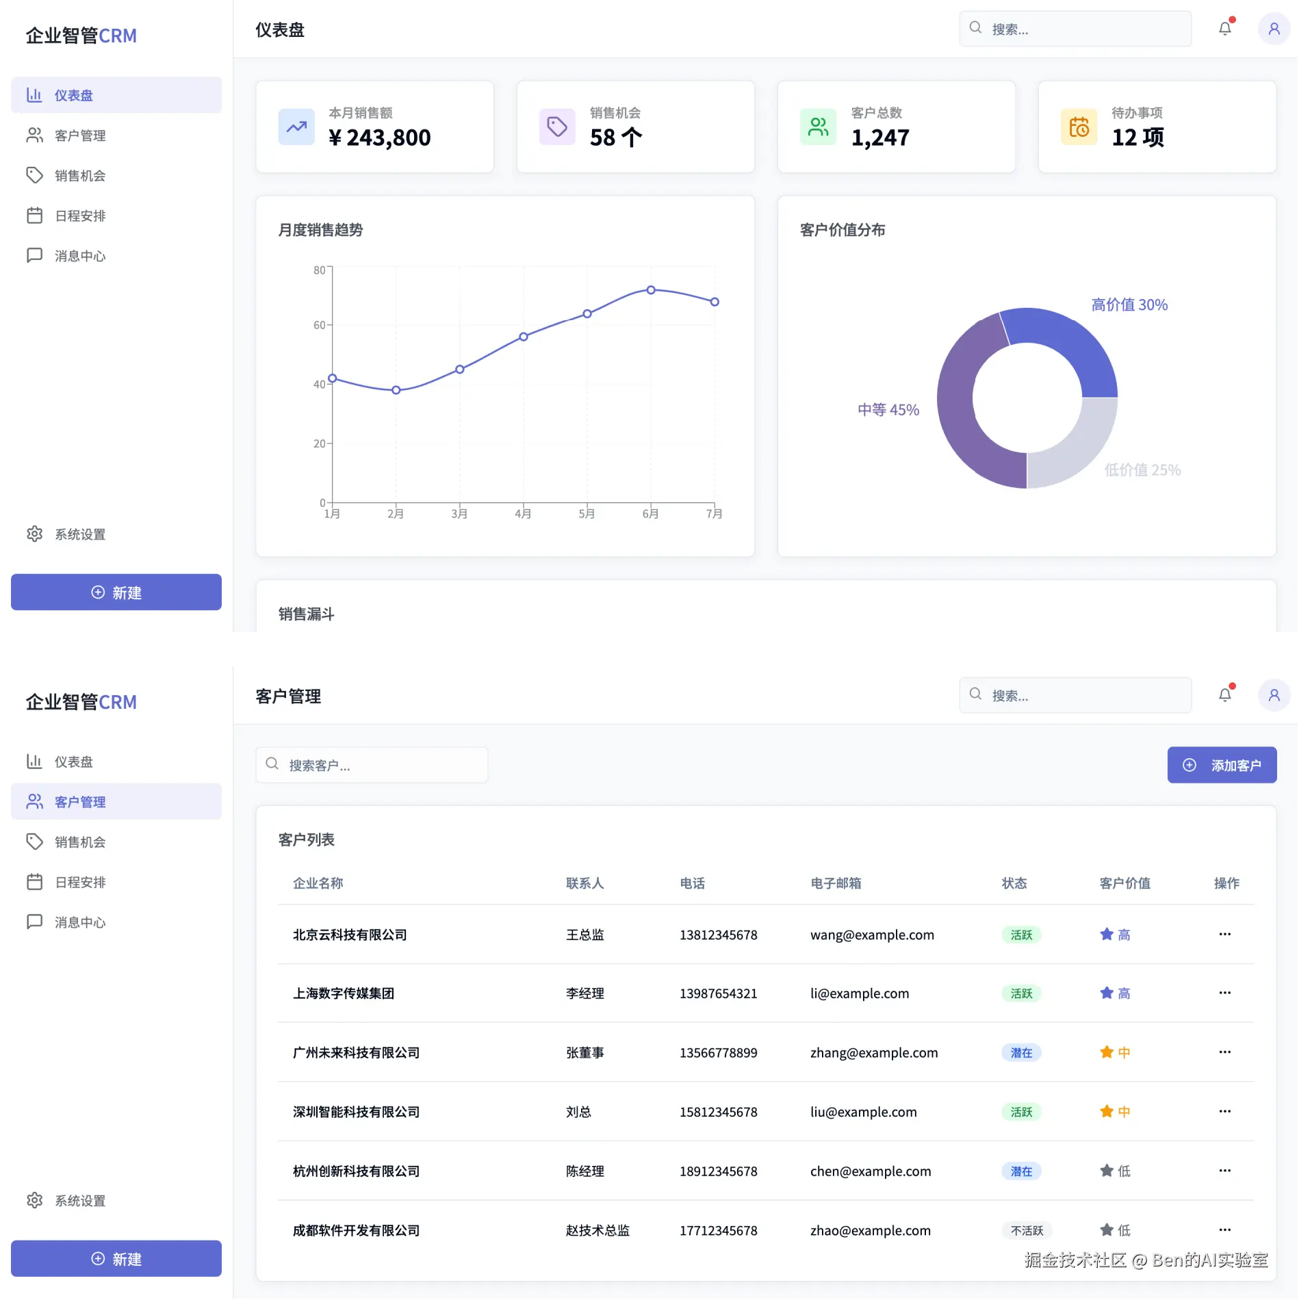Screen dimensions: 1299x1300
Task: Open 客户管理 in upper dashboard sidebar
Action: (x=116, y=135)
